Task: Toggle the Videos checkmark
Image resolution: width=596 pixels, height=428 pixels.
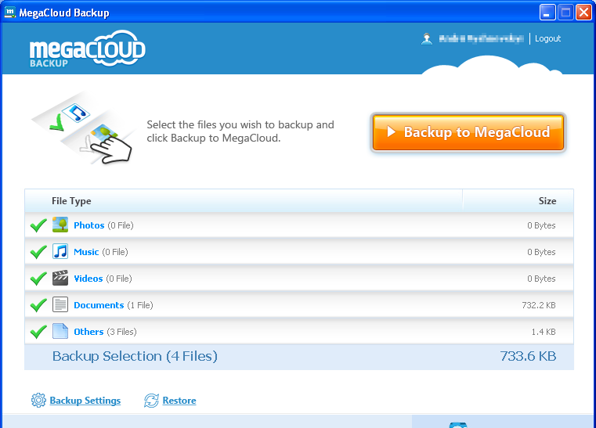Action: click(38, 279)
